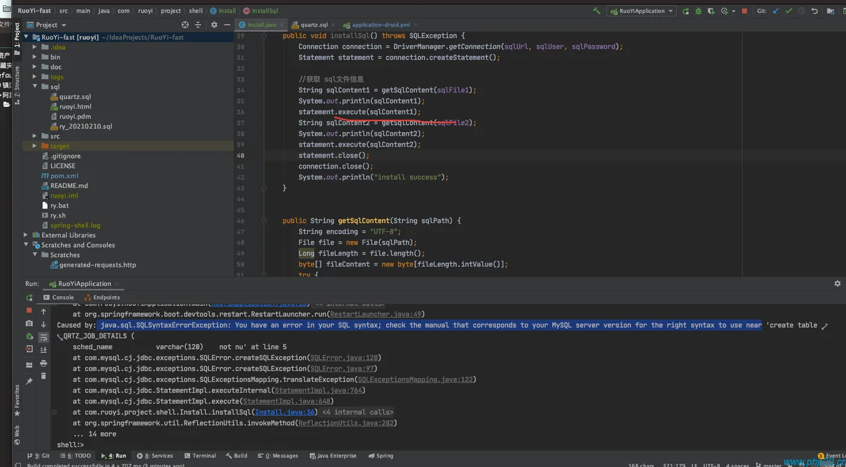Toggle Soft-Wrap in the console
This screenshot has height=467, width=846.
point(44,337)
